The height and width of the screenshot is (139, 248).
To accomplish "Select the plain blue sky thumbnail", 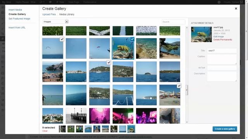I will click(76, 48).
